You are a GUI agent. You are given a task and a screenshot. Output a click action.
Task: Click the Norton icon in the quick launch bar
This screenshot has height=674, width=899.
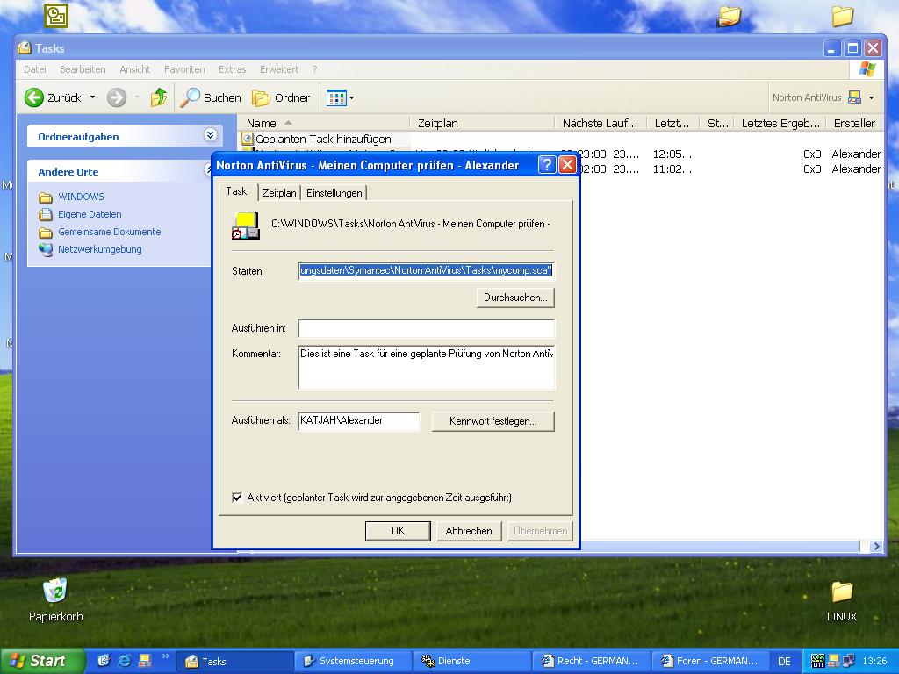(145, 661)
